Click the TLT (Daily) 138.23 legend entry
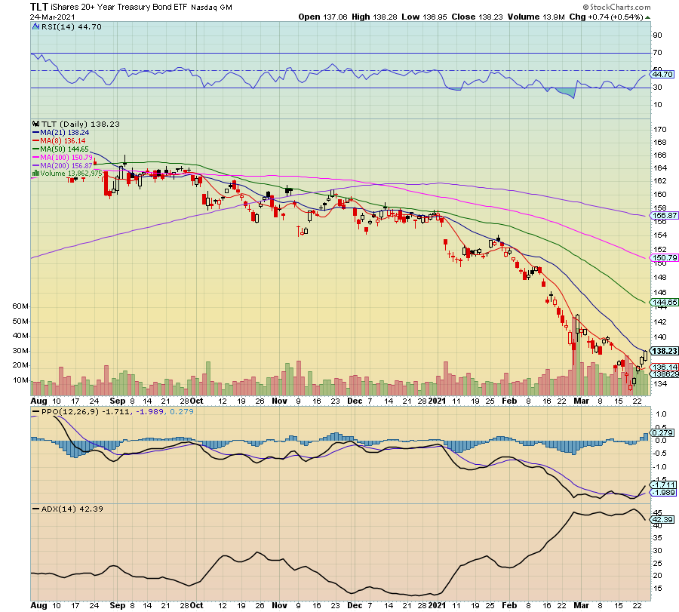 coord(81,125)
